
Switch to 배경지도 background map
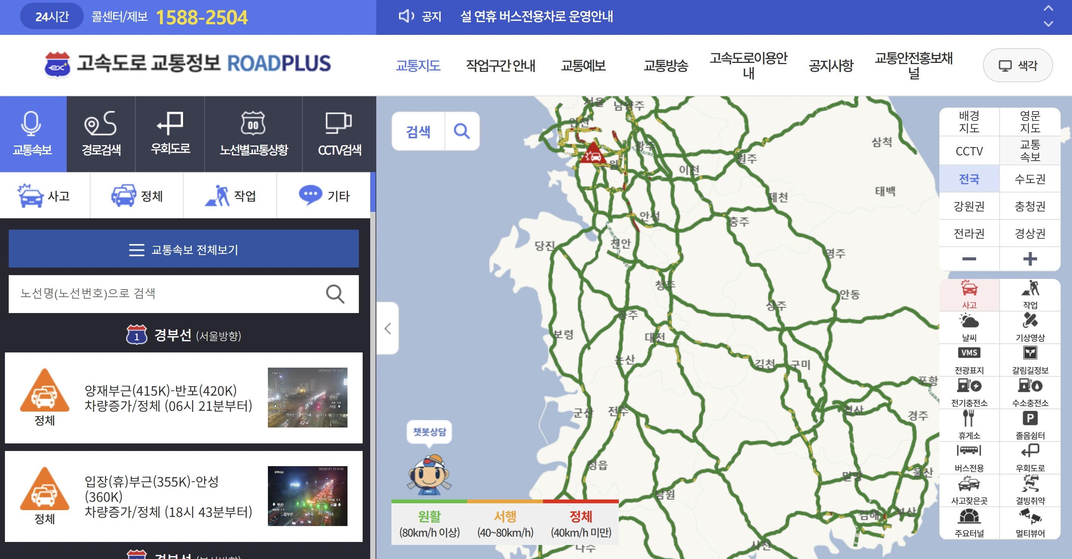click(969, 122)
